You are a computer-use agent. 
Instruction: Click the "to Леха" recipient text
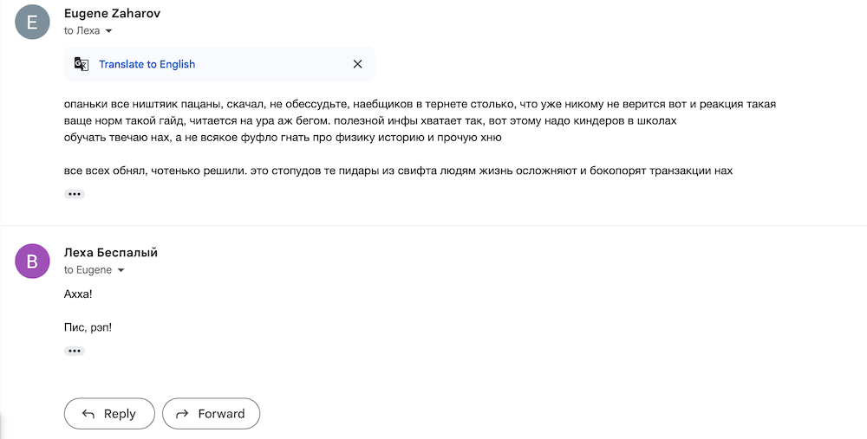82,31
